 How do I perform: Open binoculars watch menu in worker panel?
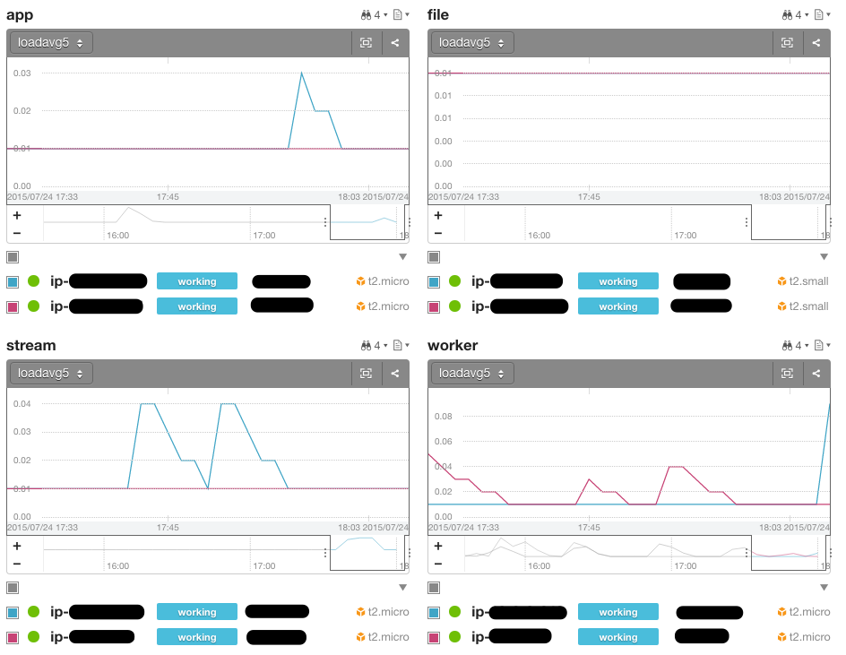(795, 345)
